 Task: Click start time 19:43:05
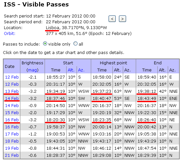click(56, 141)
